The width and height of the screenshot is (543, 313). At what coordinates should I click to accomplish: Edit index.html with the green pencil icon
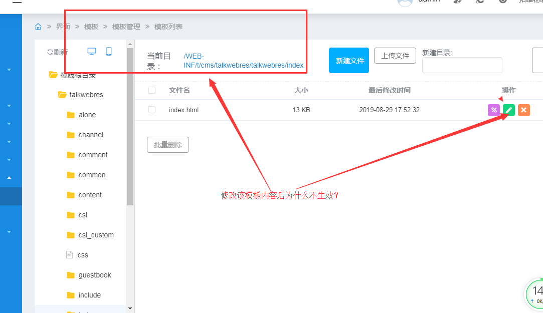pos(509,110)
